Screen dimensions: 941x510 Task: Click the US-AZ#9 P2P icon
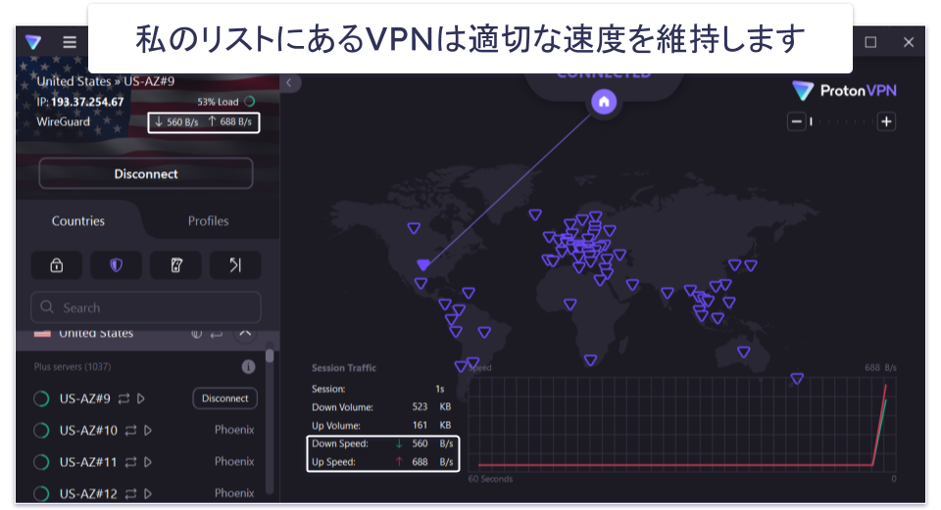[124, 398]
